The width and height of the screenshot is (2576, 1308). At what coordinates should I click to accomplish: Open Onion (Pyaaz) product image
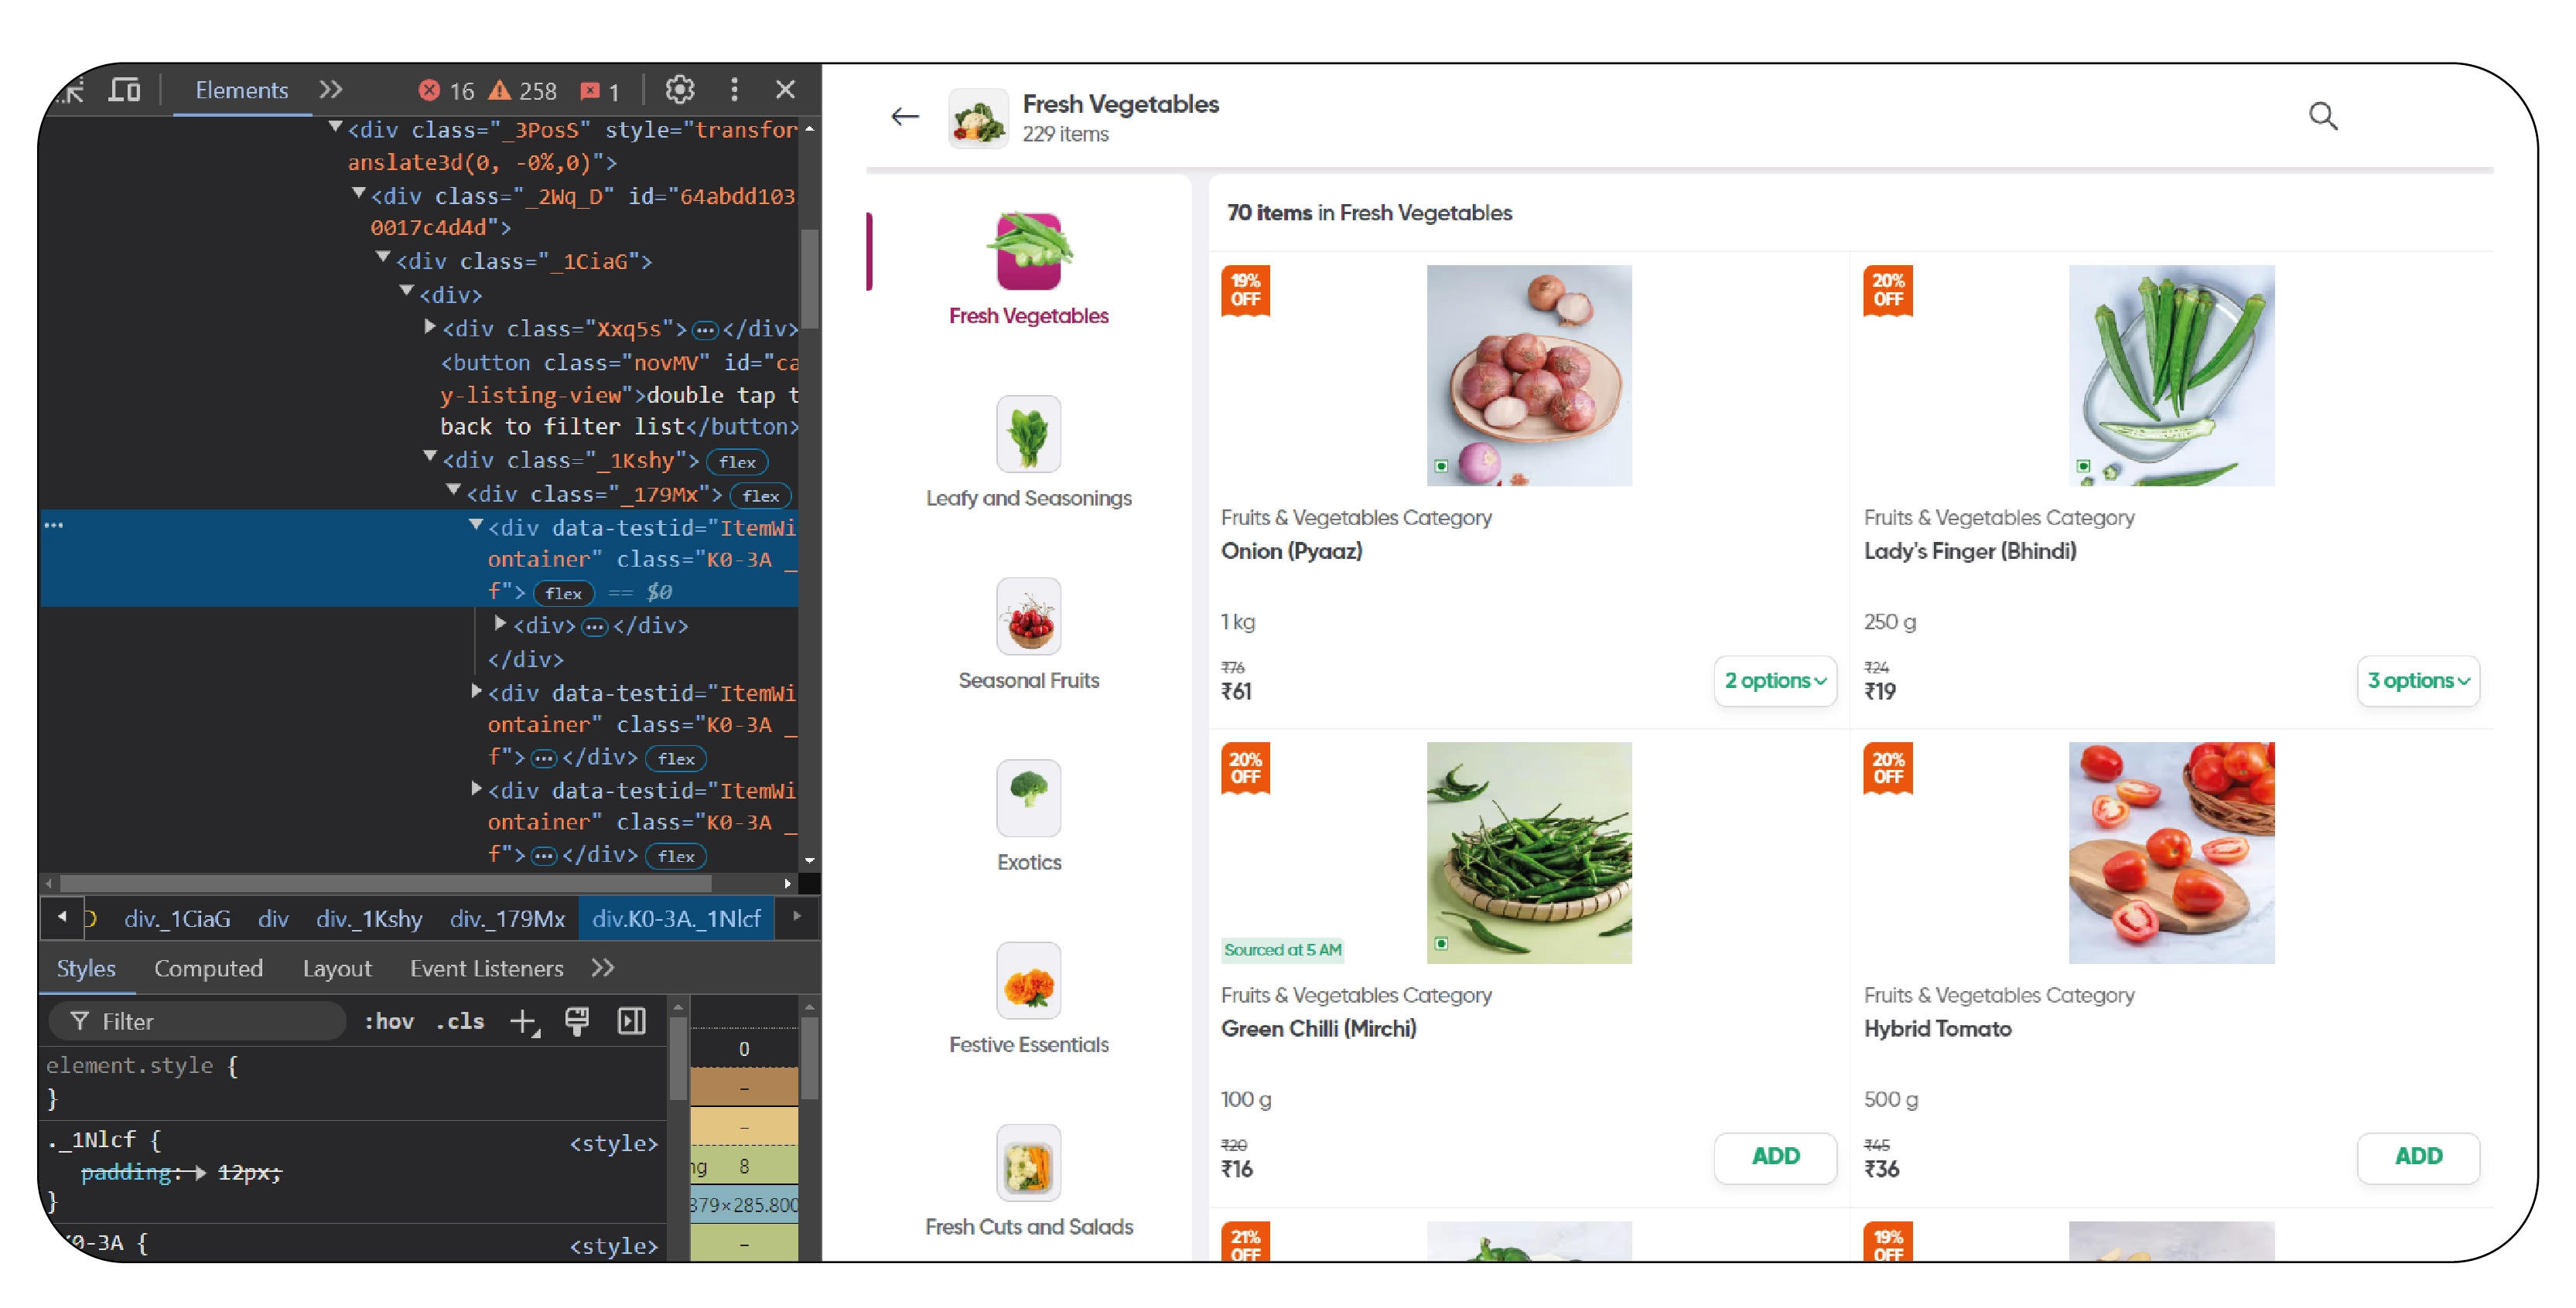[x=1529, y=375]
